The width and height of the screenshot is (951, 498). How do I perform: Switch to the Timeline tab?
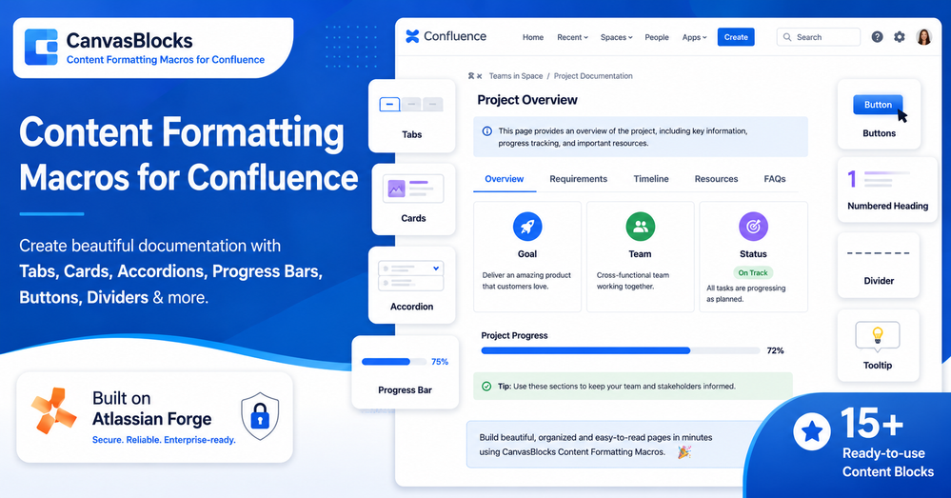click(x=651, y=179)
